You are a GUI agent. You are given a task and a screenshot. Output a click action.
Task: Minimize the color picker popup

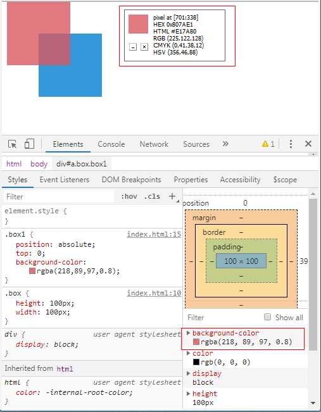(x=133, y=47)
